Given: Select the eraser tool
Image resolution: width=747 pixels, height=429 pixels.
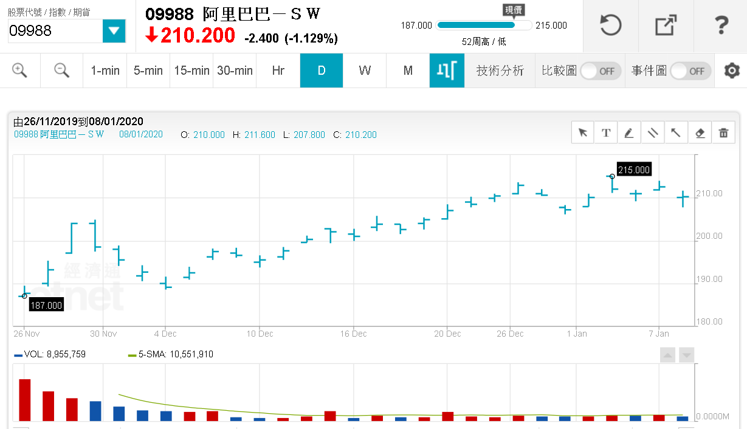Looking at the screenshot, I should 700,133.
